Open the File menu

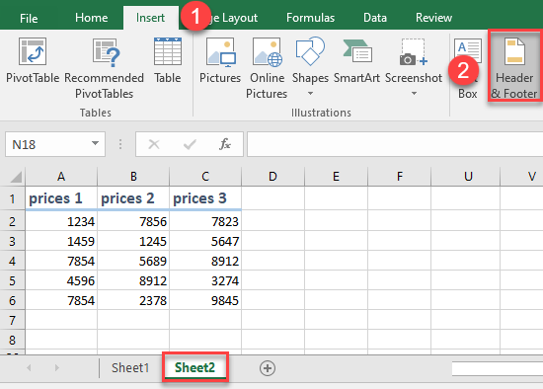point(29,18)
